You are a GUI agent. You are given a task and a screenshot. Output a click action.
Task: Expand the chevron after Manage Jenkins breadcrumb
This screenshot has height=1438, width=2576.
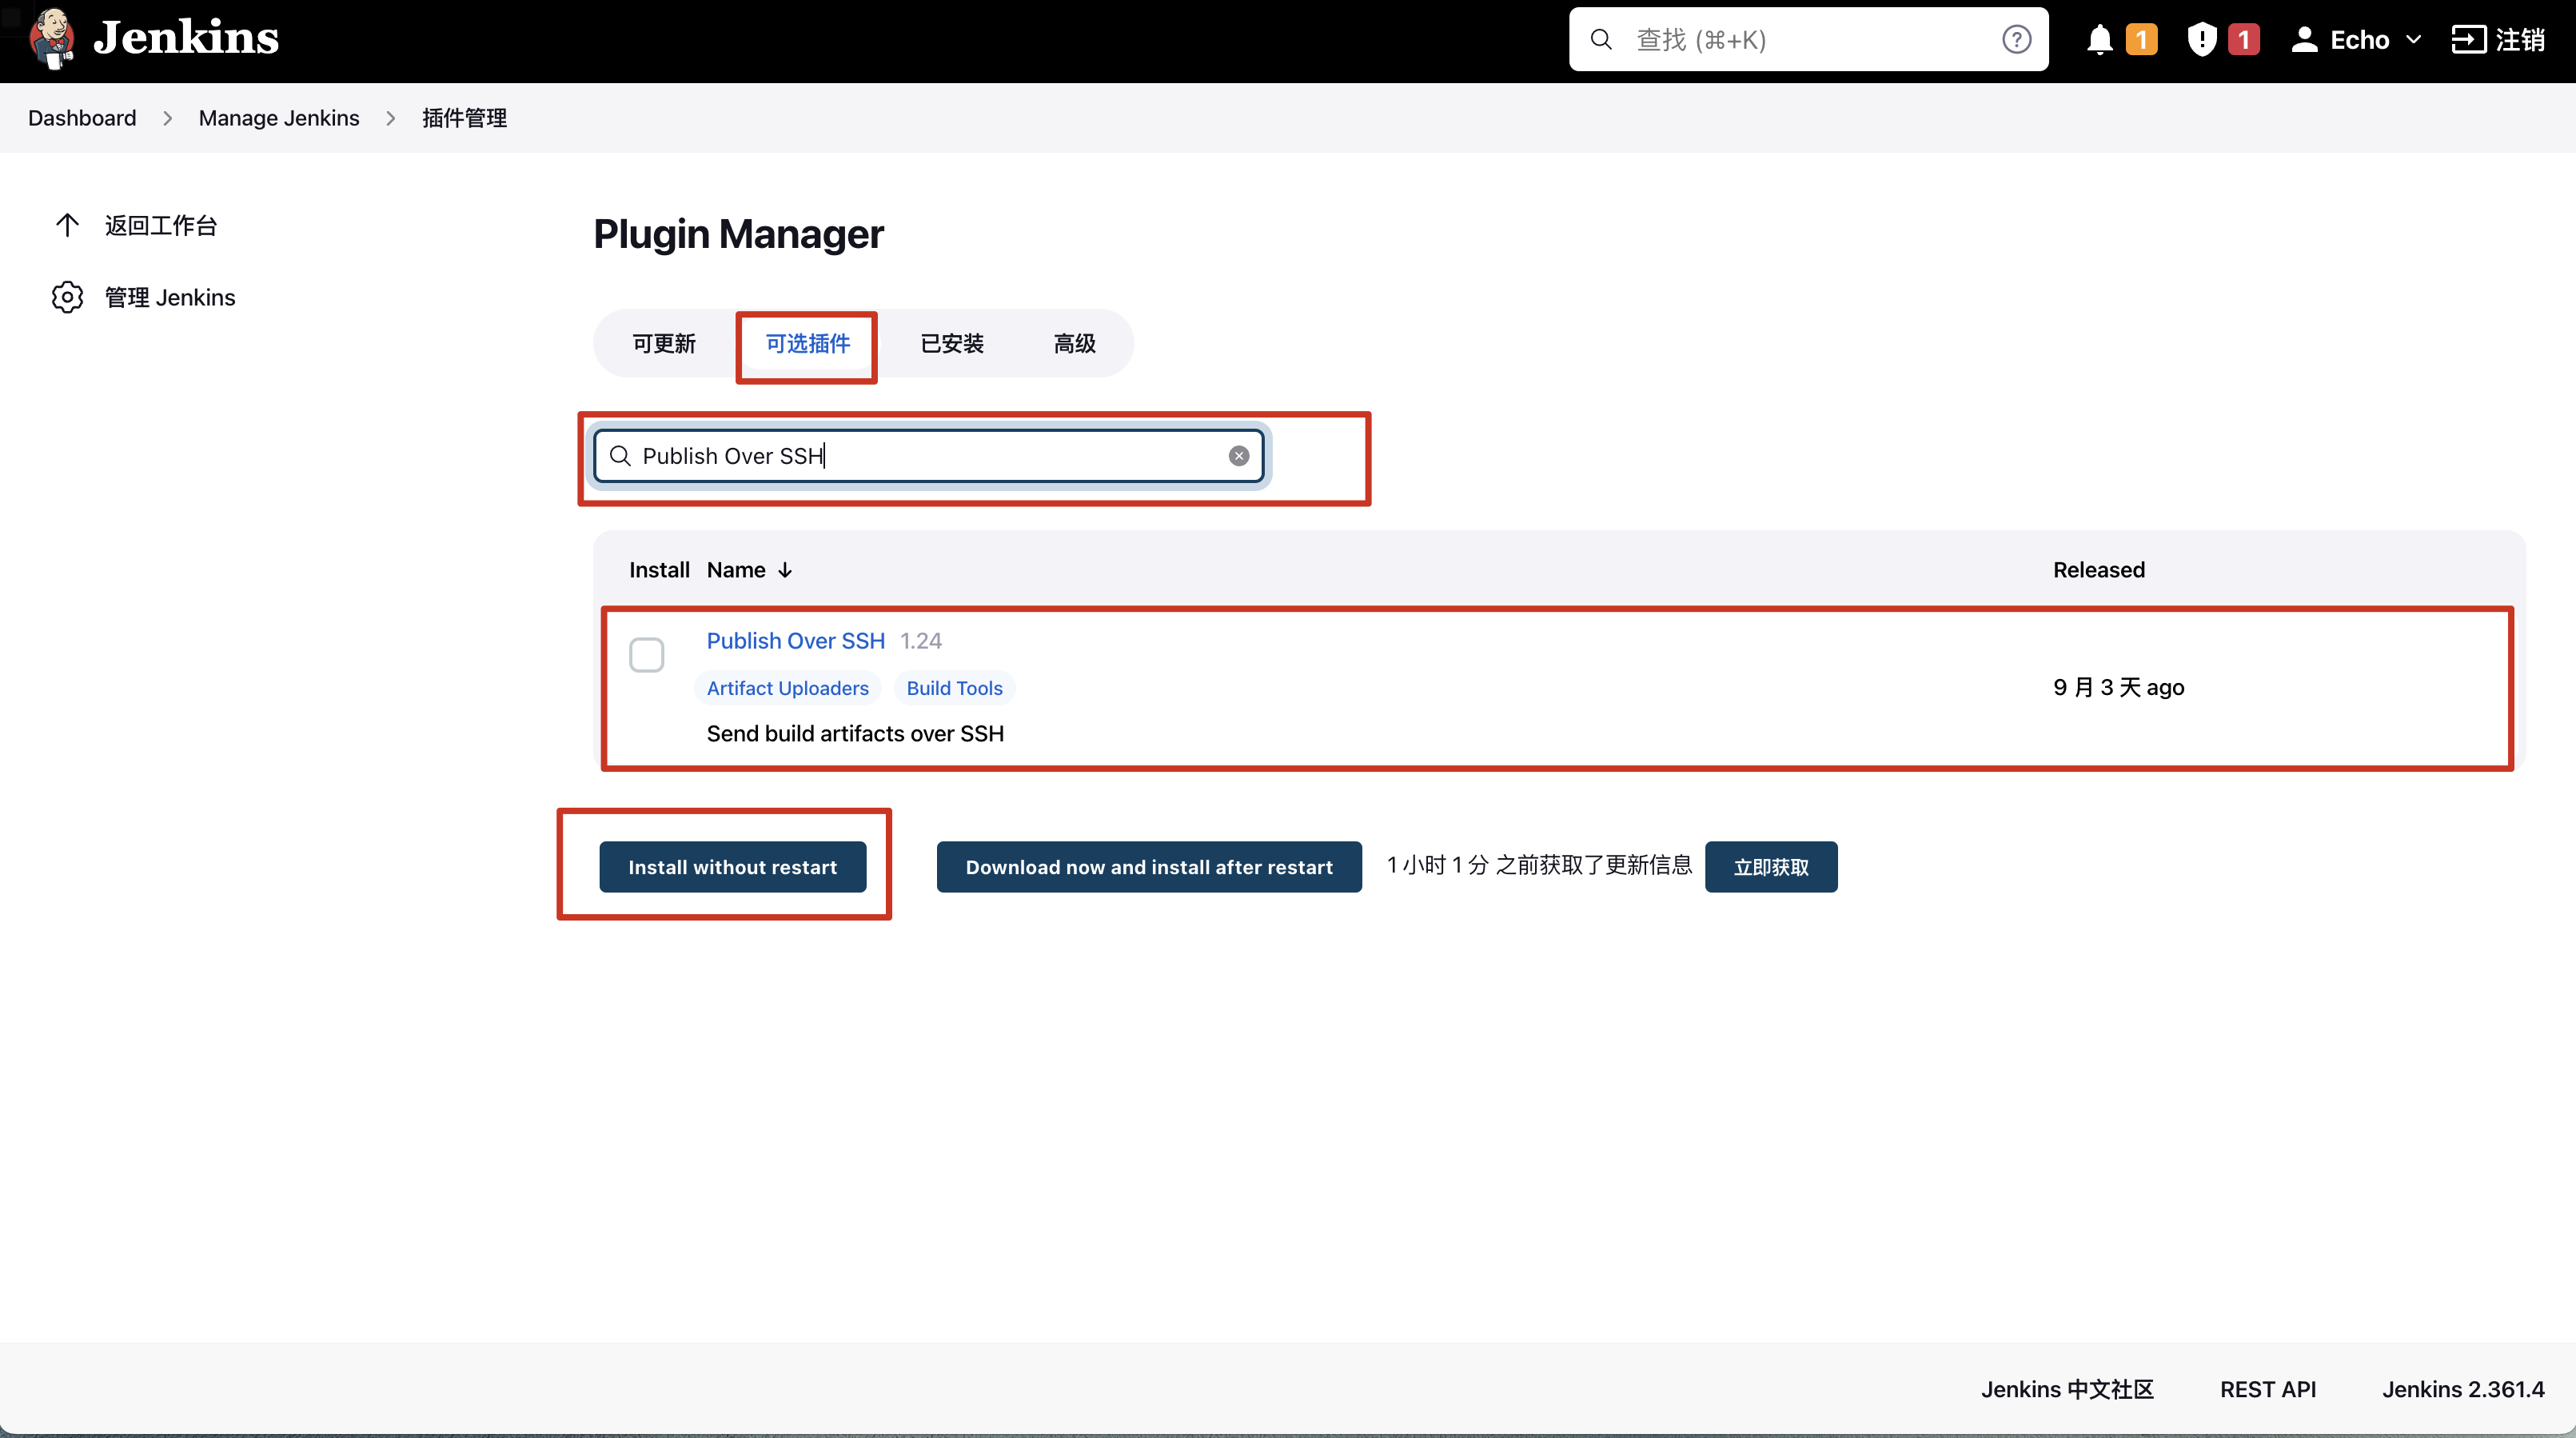pyautogui.click(x=390, y=118)
